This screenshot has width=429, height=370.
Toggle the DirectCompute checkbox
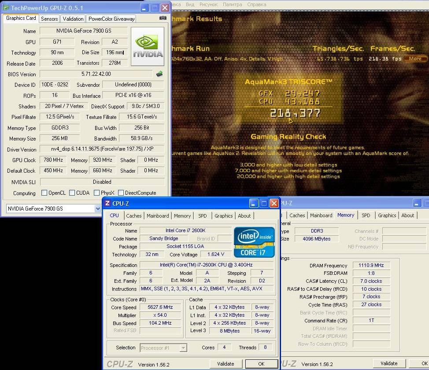click(x=121, y=192)
